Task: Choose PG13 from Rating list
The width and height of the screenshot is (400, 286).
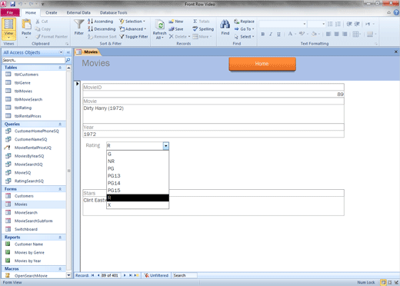Action: point(138,176)
